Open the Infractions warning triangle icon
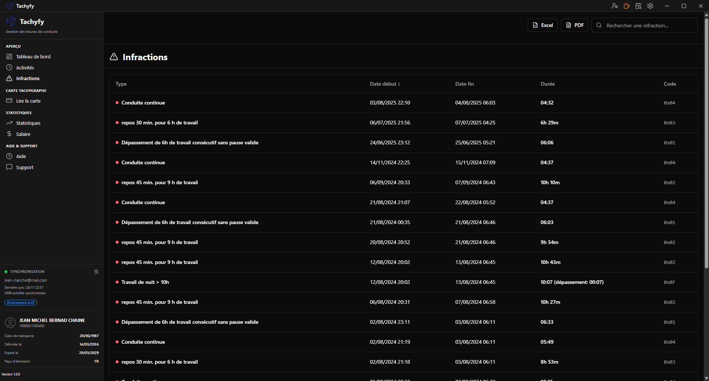Image resolution: width=709 pixels, height=381 pixels. pyautogui.click(x=9, y=78)
